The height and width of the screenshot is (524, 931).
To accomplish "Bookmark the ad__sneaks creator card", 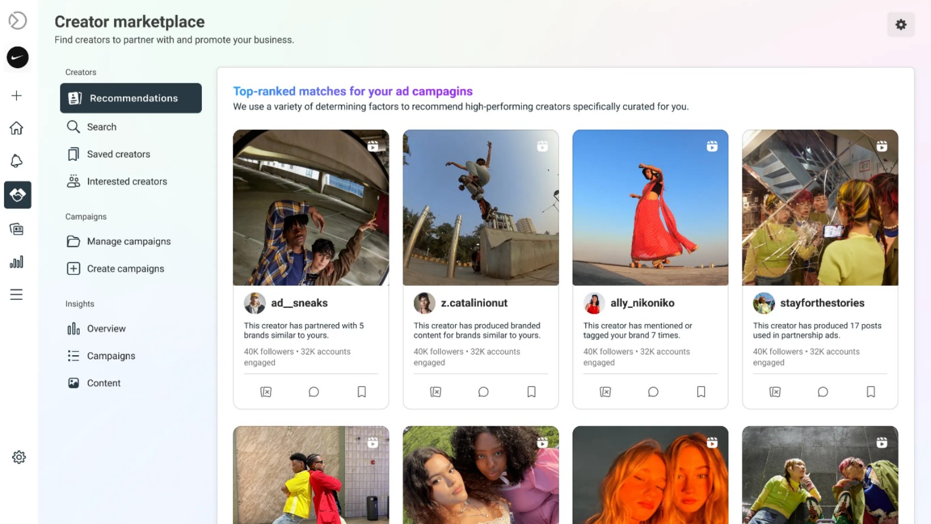I will [x=361, y=392].
